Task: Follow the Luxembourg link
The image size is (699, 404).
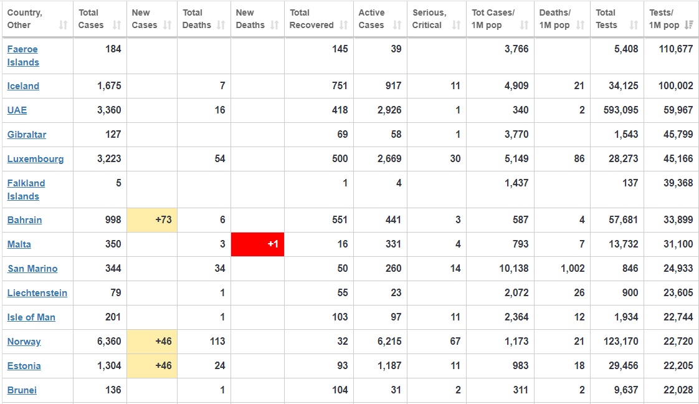Action: point(36,159)
